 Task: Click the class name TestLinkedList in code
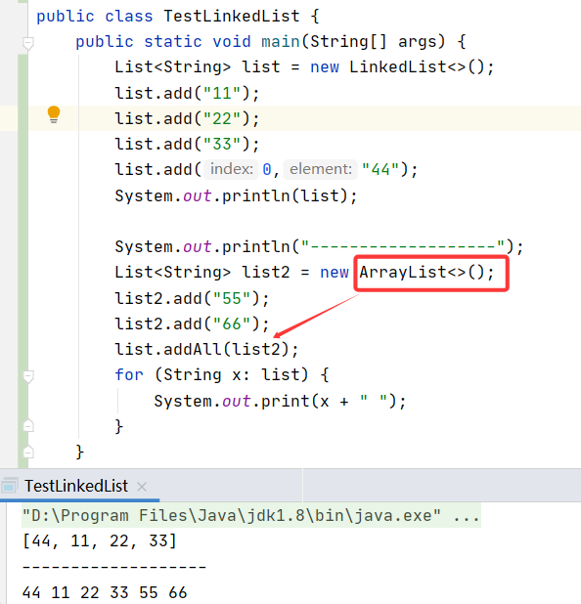(x=231, y=17)
